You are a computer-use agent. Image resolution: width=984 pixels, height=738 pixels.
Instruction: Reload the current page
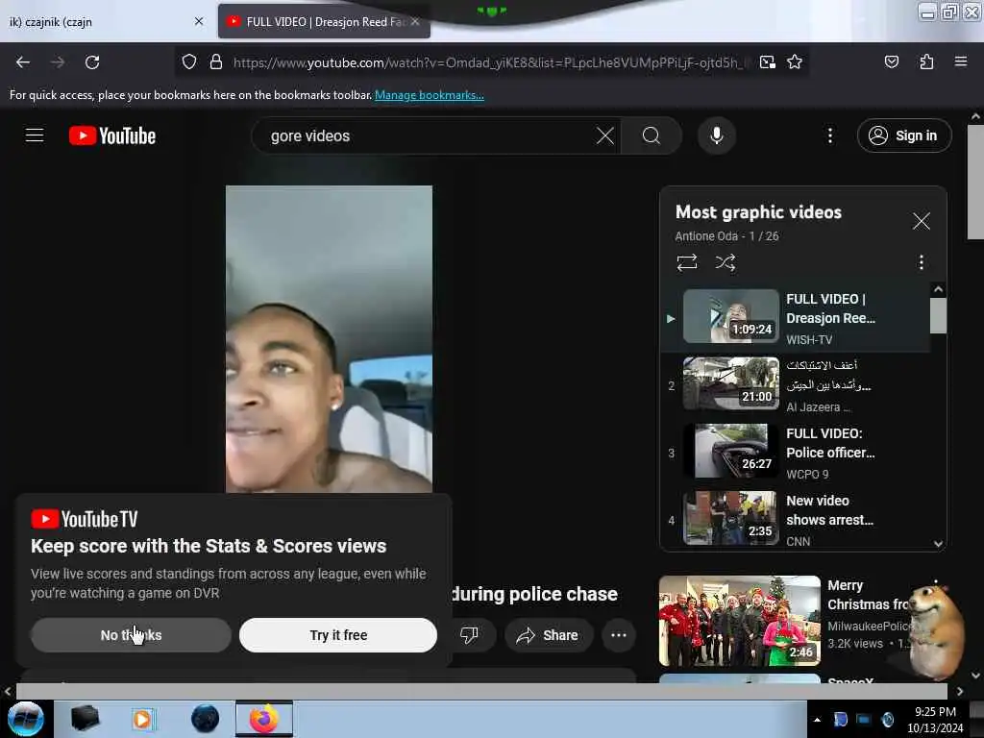coord(92,62)
